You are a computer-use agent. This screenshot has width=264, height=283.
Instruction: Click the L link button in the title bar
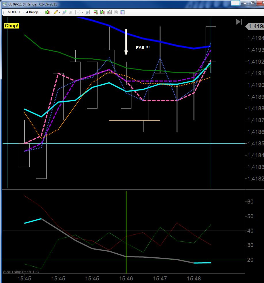coord(235,3)
